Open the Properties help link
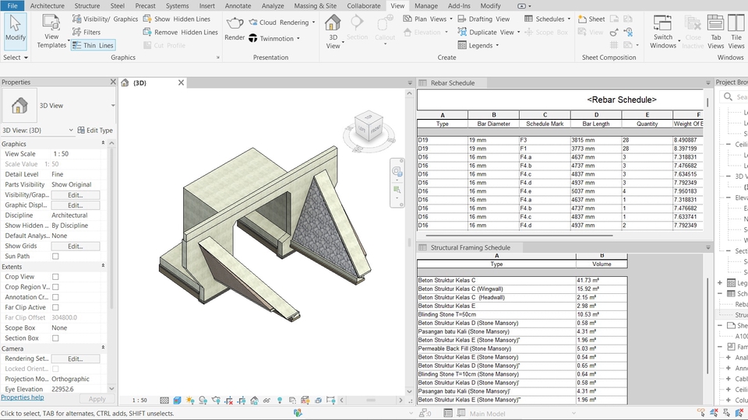748x420 pixels. (x=23, y=398)
